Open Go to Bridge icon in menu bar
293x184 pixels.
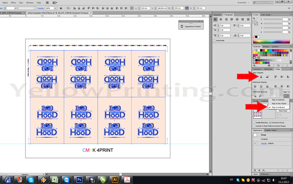point(47,2)
